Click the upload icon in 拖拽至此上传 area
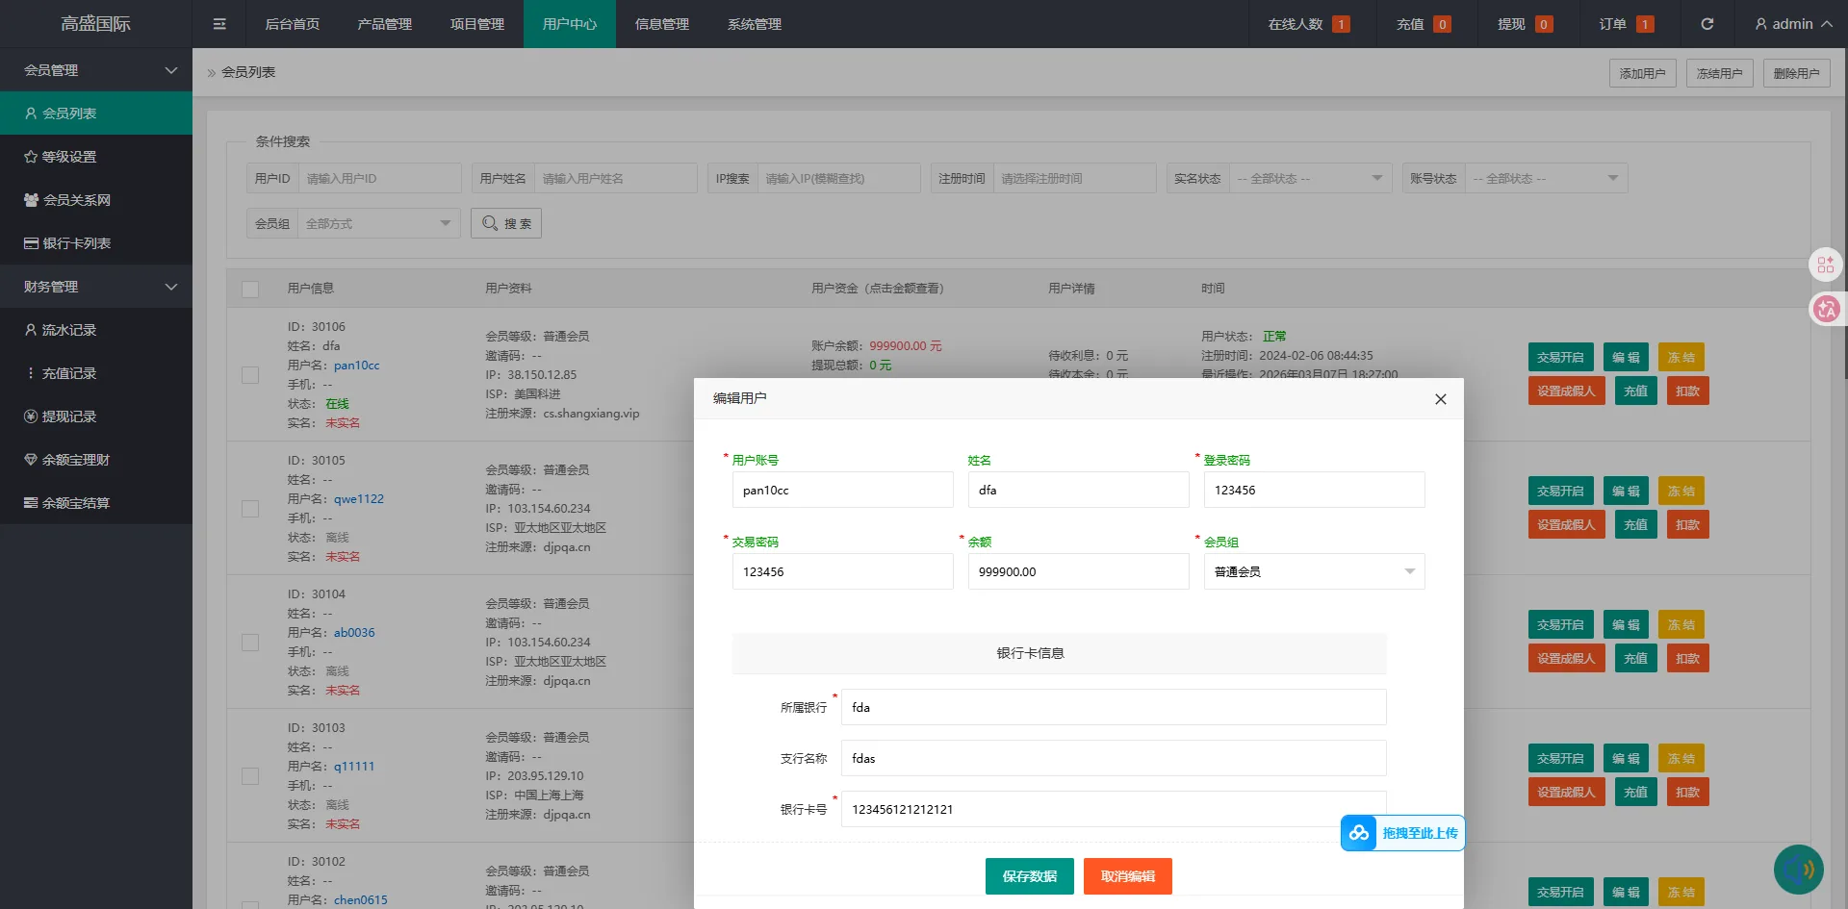Screen dimensions: 1848x909 tap(1358, 833)
